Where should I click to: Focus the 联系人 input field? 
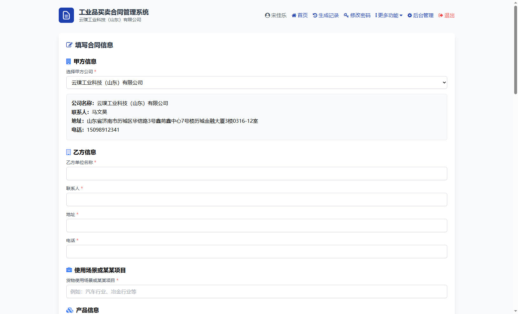click(257, 200)
